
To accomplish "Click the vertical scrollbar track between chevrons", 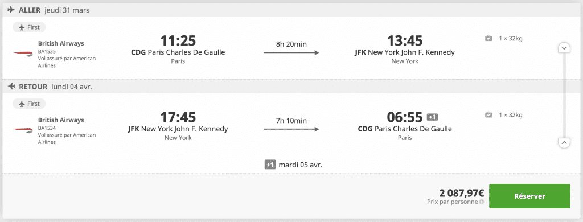I will coord(564,95).
